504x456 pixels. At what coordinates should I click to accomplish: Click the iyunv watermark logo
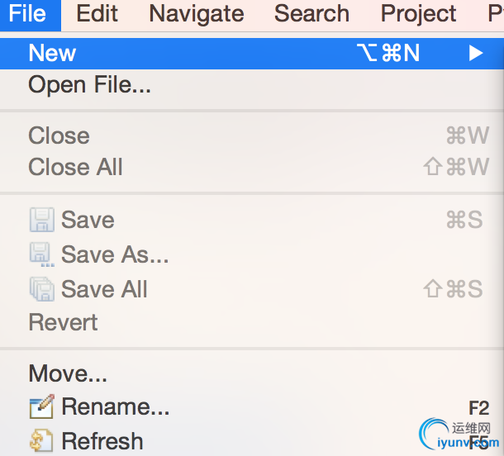coord(459,435)
